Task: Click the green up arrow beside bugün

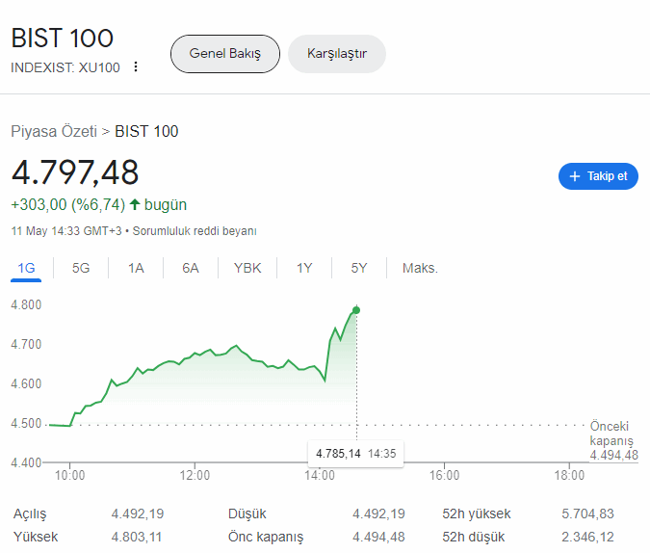Action: (135, 204)
